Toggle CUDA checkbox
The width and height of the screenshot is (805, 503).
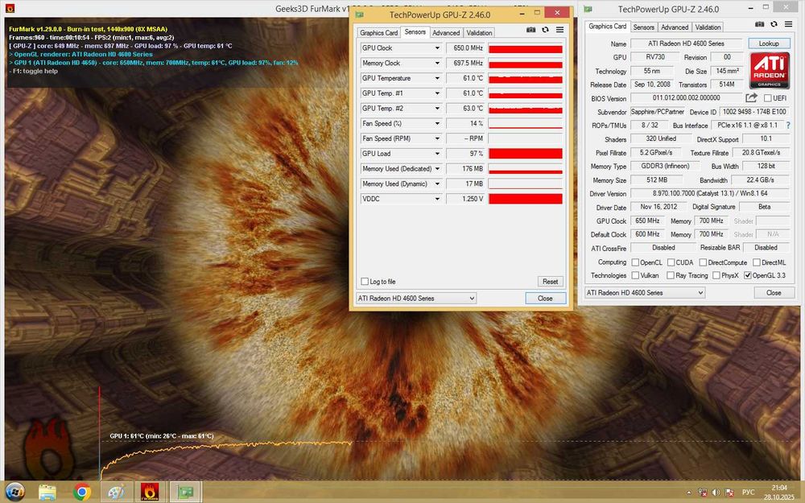(x=671, y=262)
